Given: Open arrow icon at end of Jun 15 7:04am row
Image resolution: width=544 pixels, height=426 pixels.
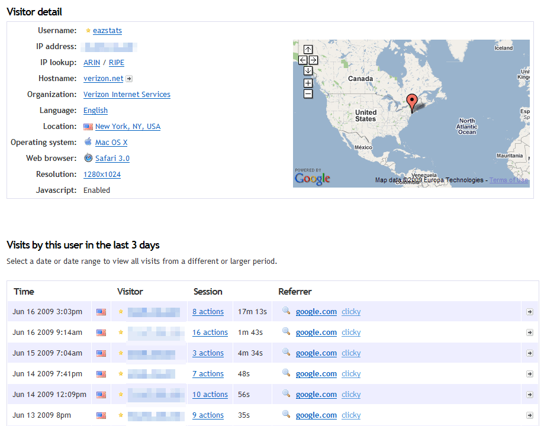Looking at the screenshot, I should (x=529, y=353).
